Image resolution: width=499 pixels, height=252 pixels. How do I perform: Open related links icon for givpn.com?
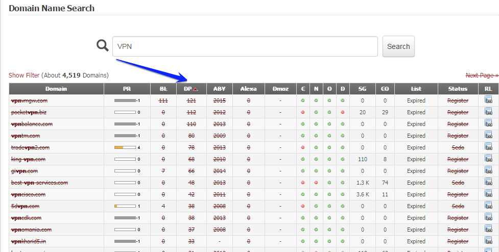click(x=488, y=170)
